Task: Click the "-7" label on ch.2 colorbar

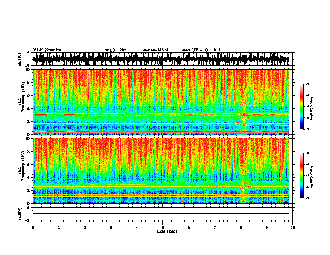Action: coord(307,198)
